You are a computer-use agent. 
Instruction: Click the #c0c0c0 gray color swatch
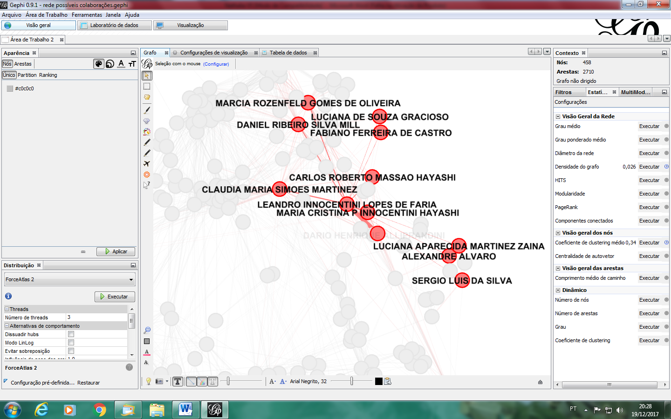10,88
